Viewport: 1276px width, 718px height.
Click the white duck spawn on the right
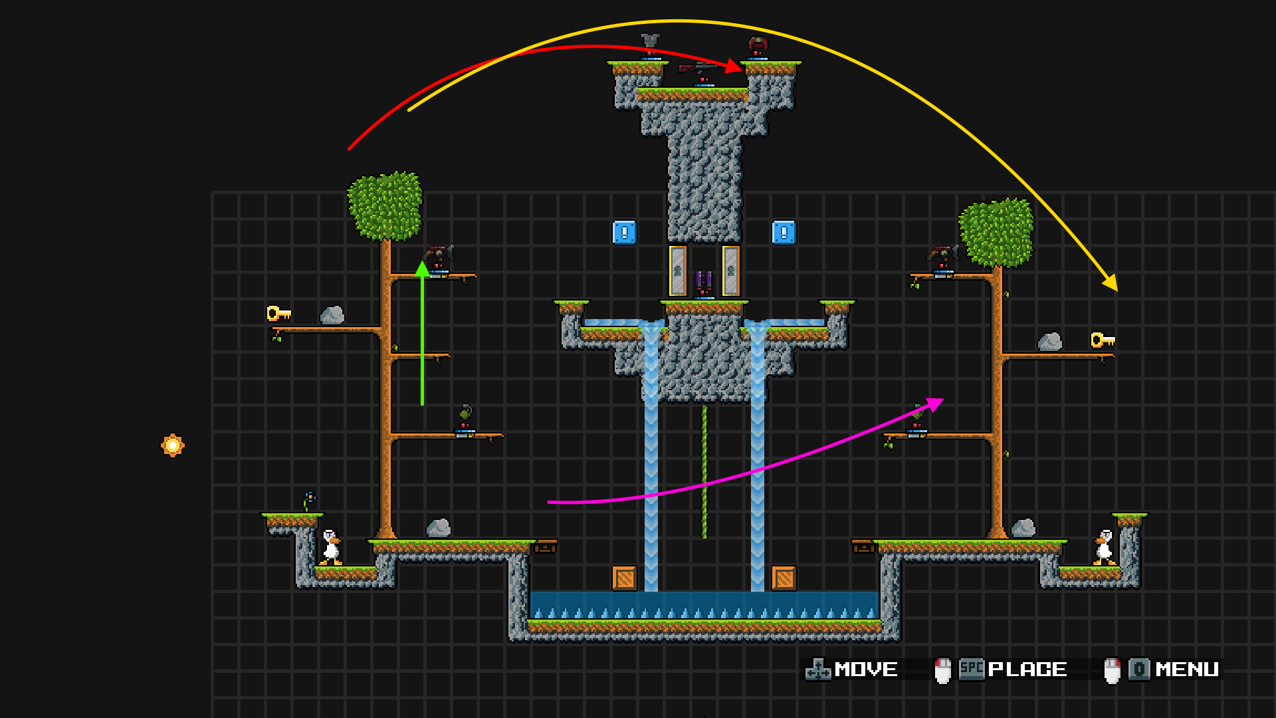coord(1104,548)
